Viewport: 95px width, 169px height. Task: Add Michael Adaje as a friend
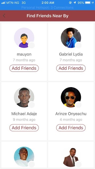coord(24,128)
